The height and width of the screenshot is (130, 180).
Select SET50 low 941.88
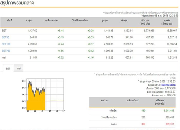tap(129, 37)
